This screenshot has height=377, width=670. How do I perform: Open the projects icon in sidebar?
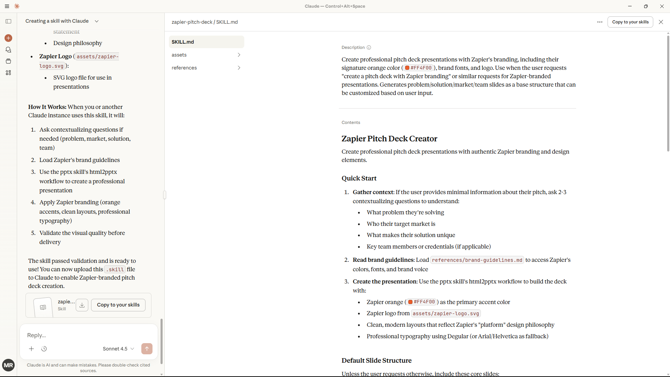[x=8, y=61]
